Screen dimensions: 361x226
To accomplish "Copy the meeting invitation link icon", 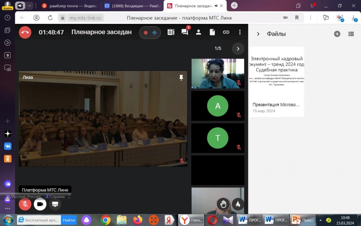I will tap(226, 32).
